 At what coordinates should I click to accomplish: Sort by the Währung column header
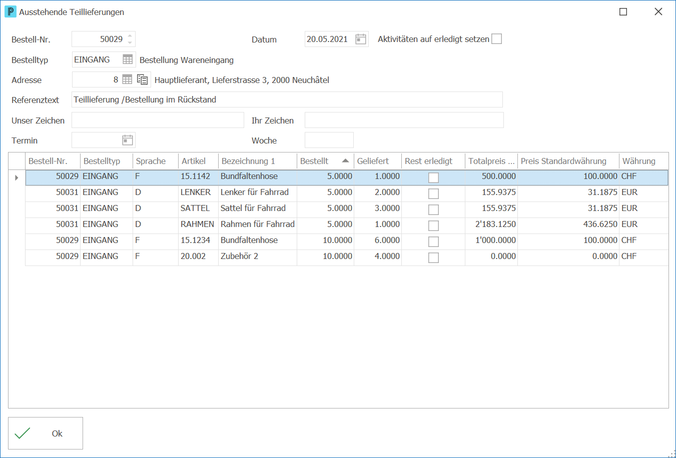tap(643, 161)
